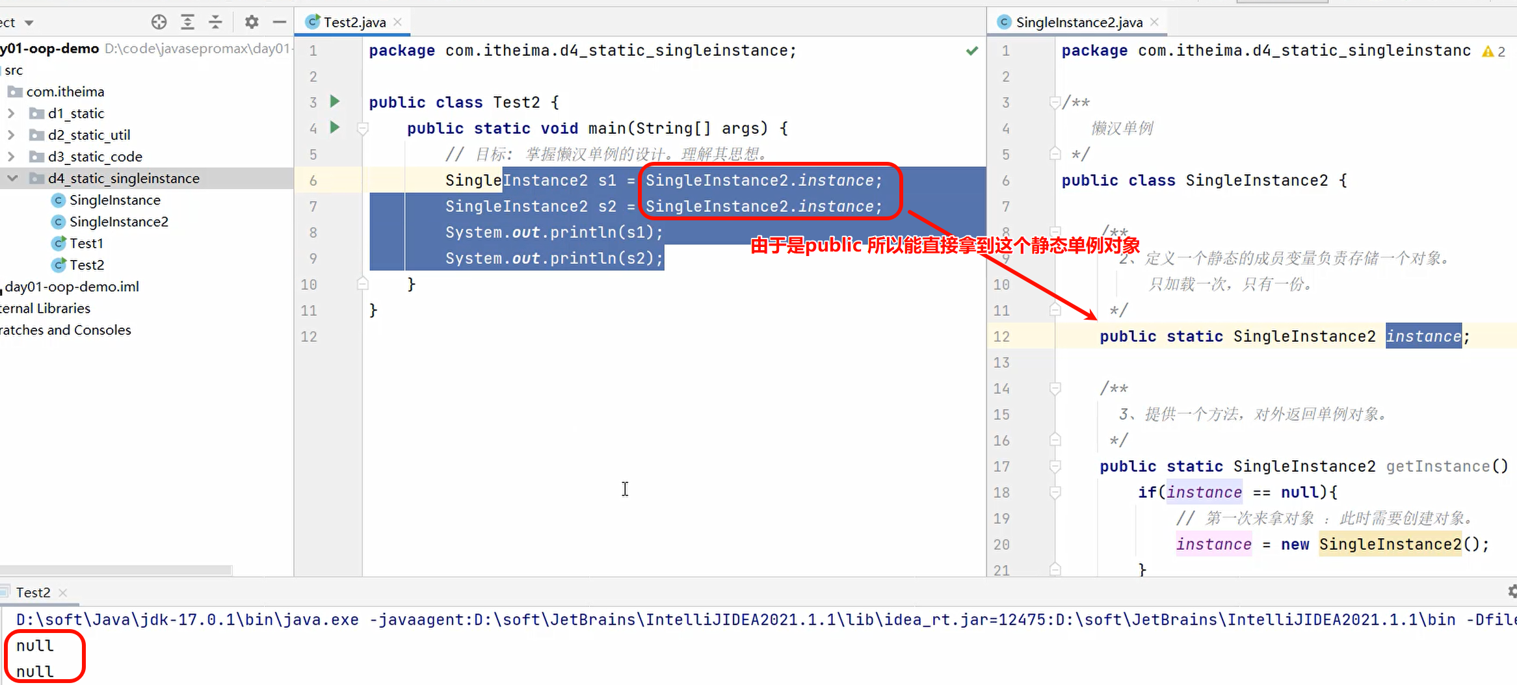Open the Project view dropdown arrow
This screenshot has height=685, width=1517.
pyautogui.click(x=29, y=23)
